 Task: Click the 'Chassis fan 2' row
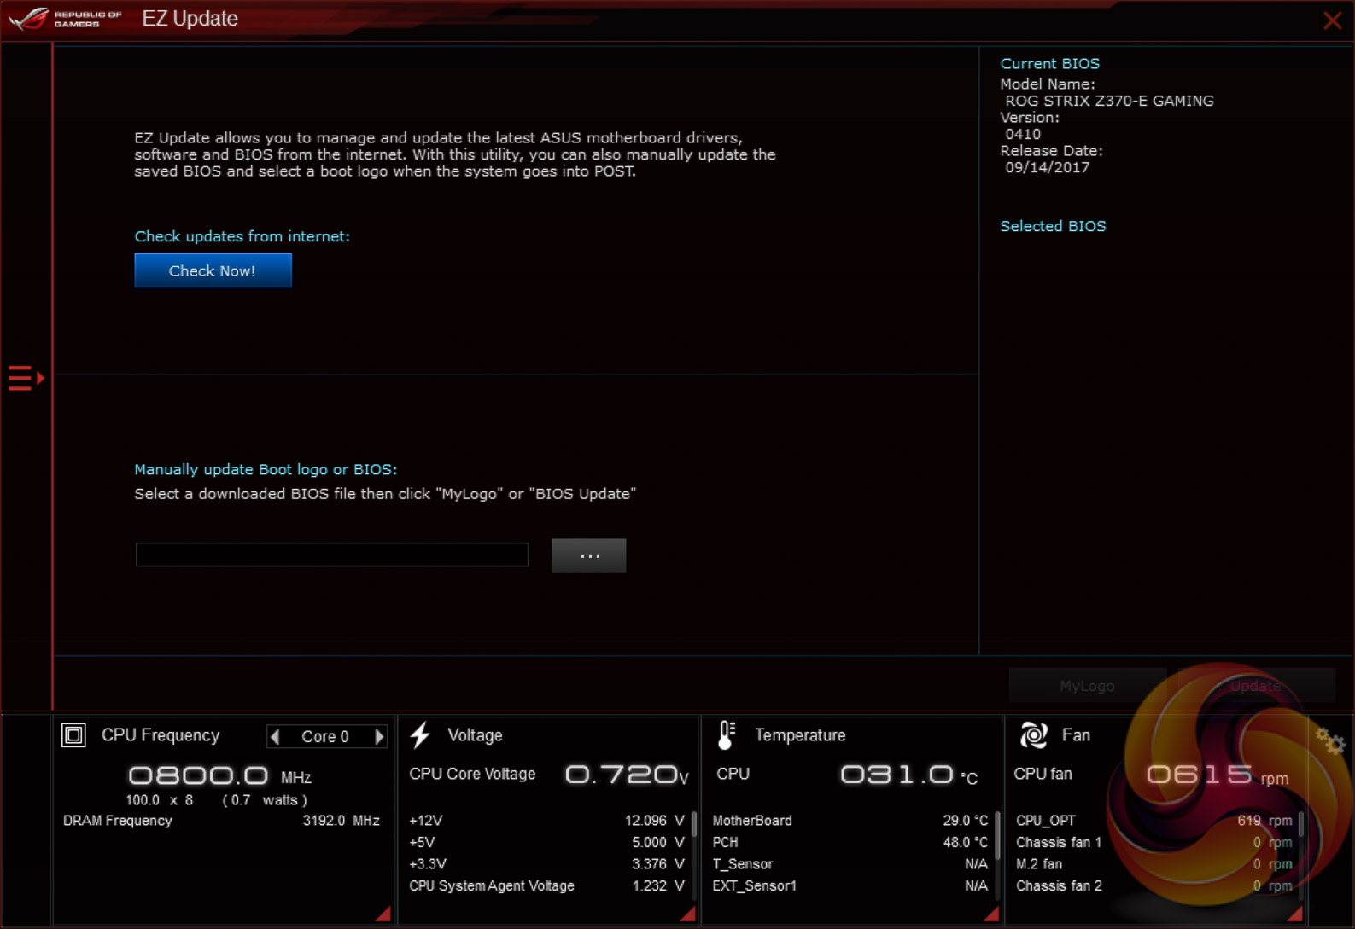tap(1154, 885)
